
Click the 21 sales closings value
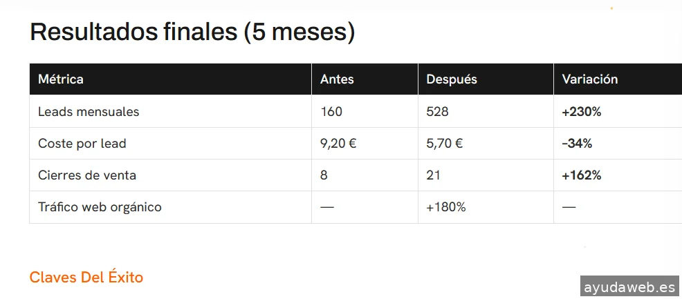[434, 175]
